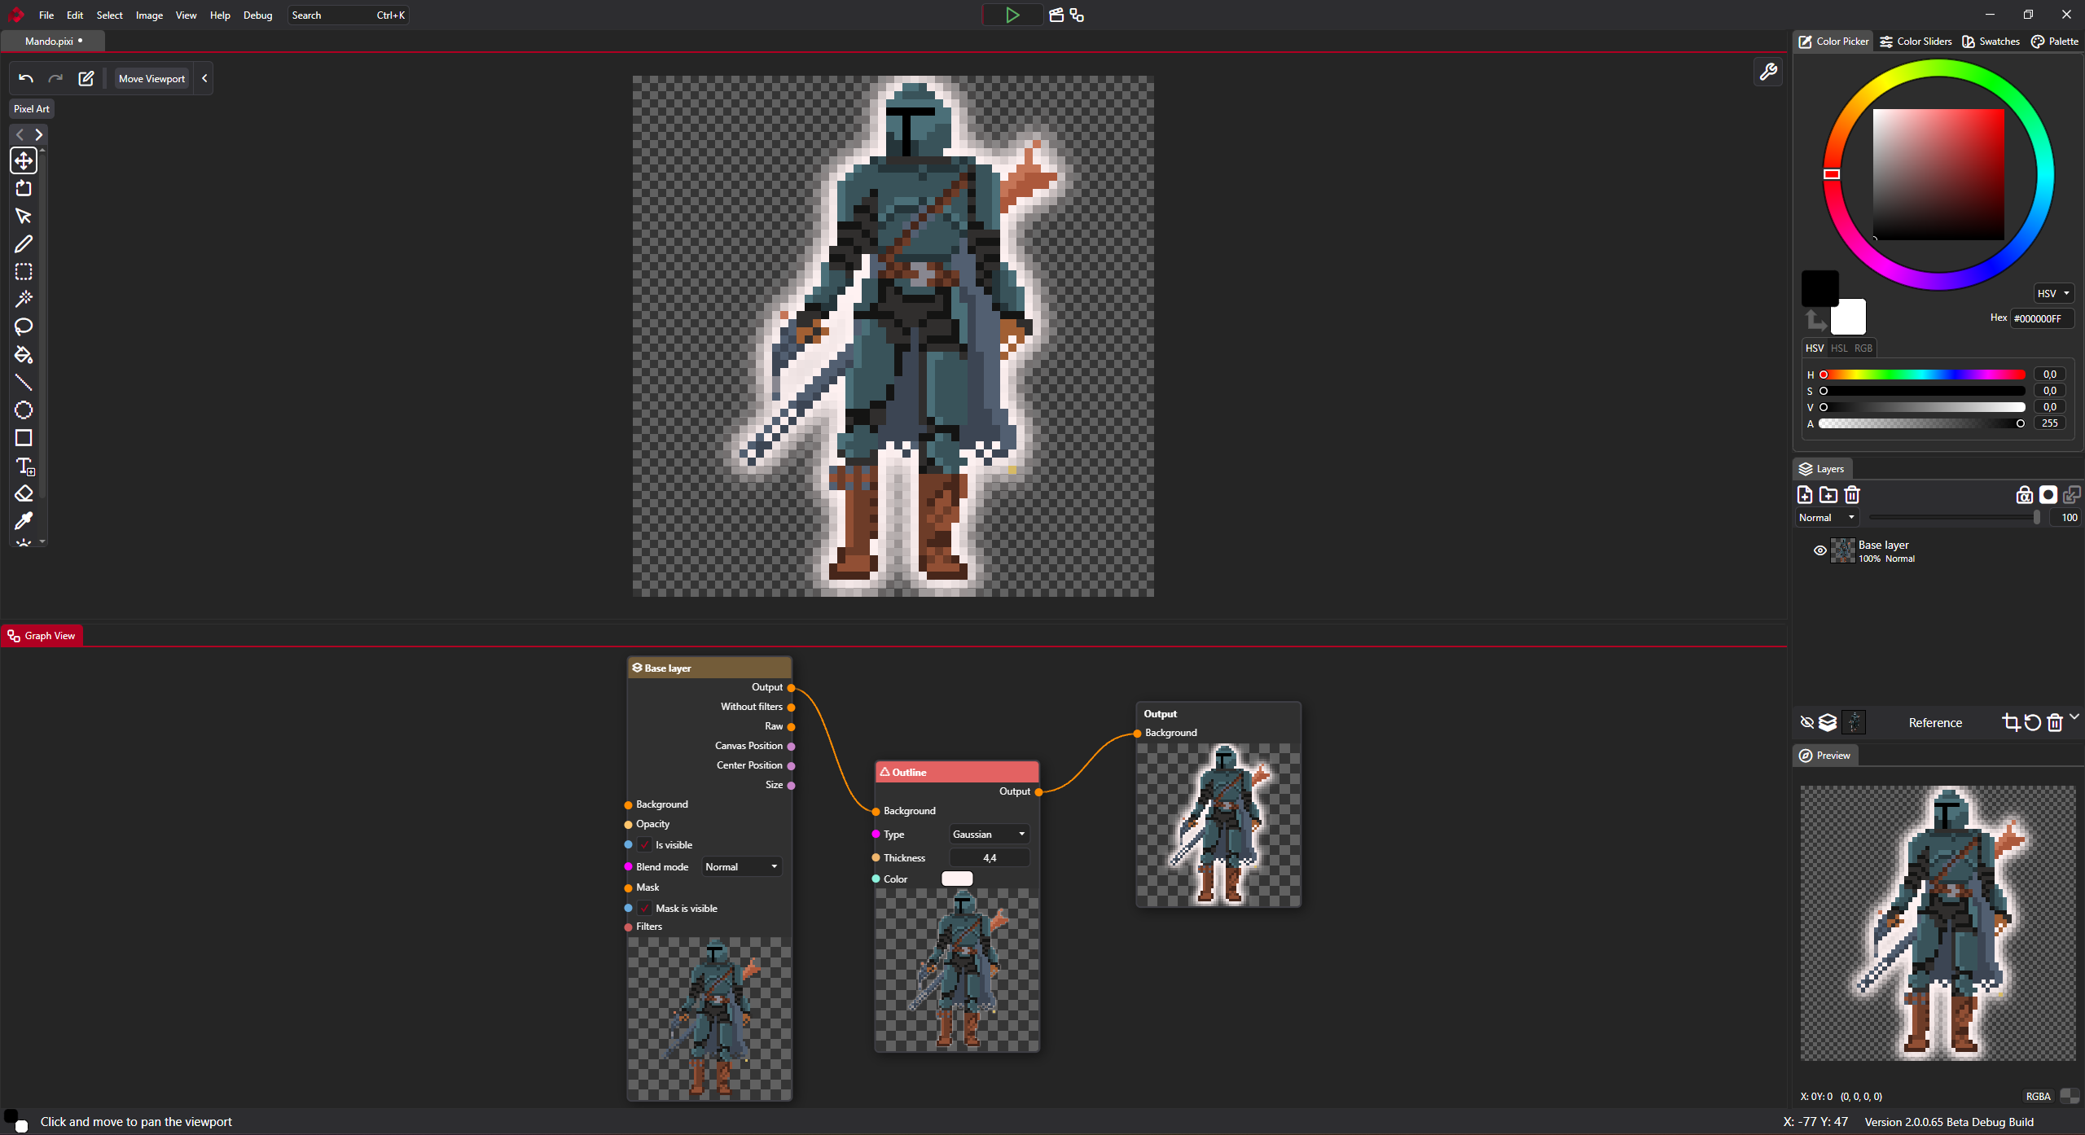The image size is (2085, 1135).
Task: Open the Blend mode Normal dropdown in node
Action: pyautogui.click(x=741, y=867)
